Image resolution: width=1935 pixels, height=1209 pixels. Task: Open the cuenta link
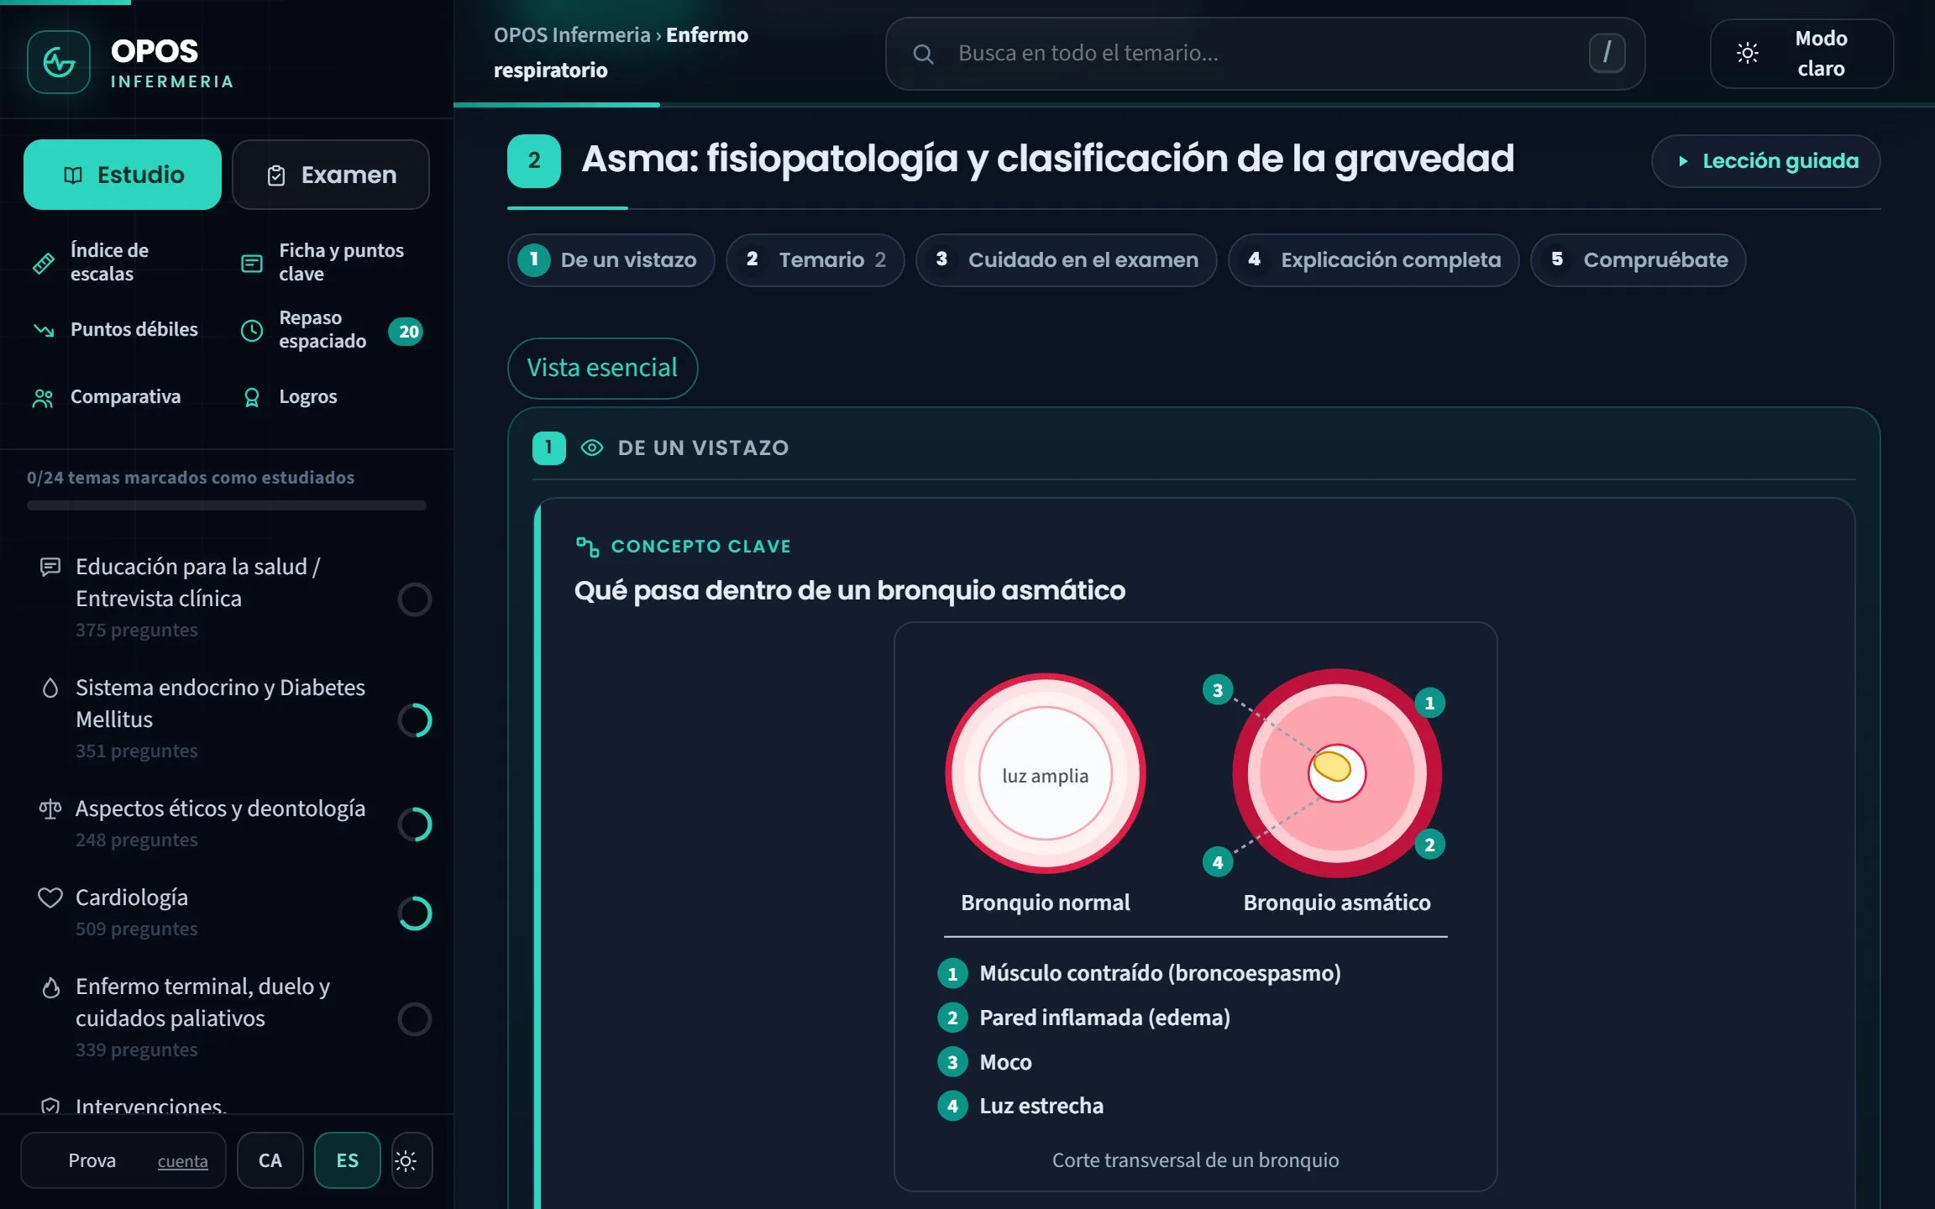pyautogui.click(x=183, y=1161)
